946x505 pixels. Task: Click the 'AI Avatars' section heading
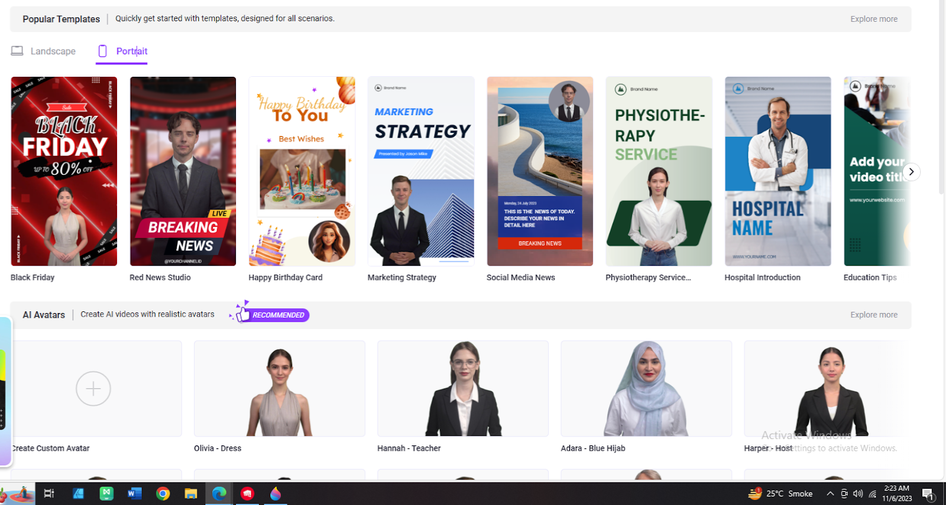[44, 315]
